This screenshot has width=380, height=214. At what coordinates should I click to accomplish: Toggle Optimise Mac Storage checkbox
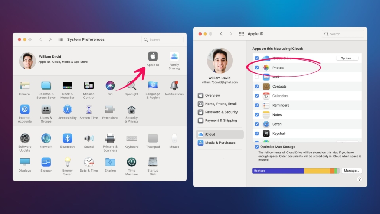(x=257, y=147)
